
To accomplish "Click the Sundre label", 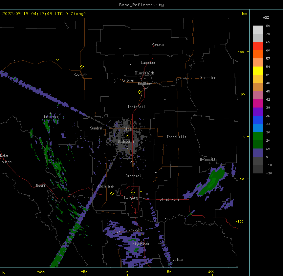I will point(96,128).
